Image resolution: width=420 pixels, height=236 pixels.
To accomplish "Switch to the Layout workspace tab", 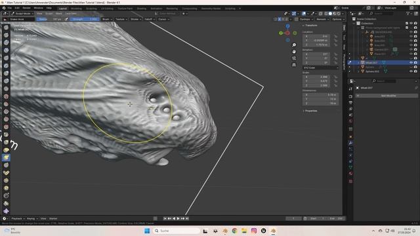I will (63, 9).
